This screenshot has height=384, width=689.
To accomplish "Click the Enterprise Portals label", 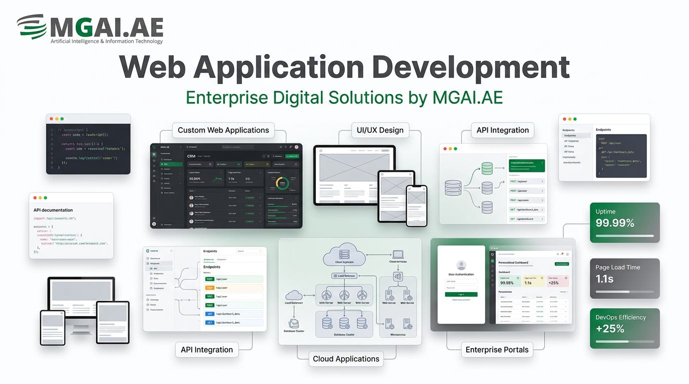I will pos(497,349).
